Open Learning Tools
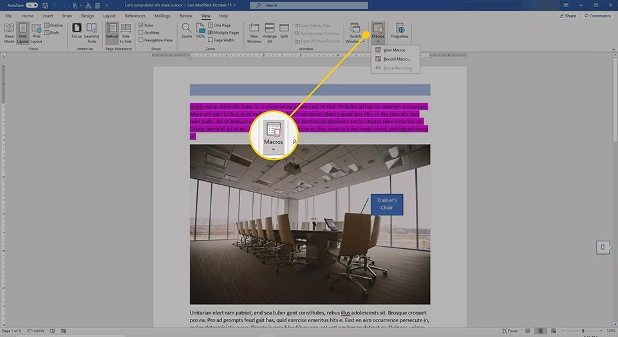The image size is (618, 337). 91,33
